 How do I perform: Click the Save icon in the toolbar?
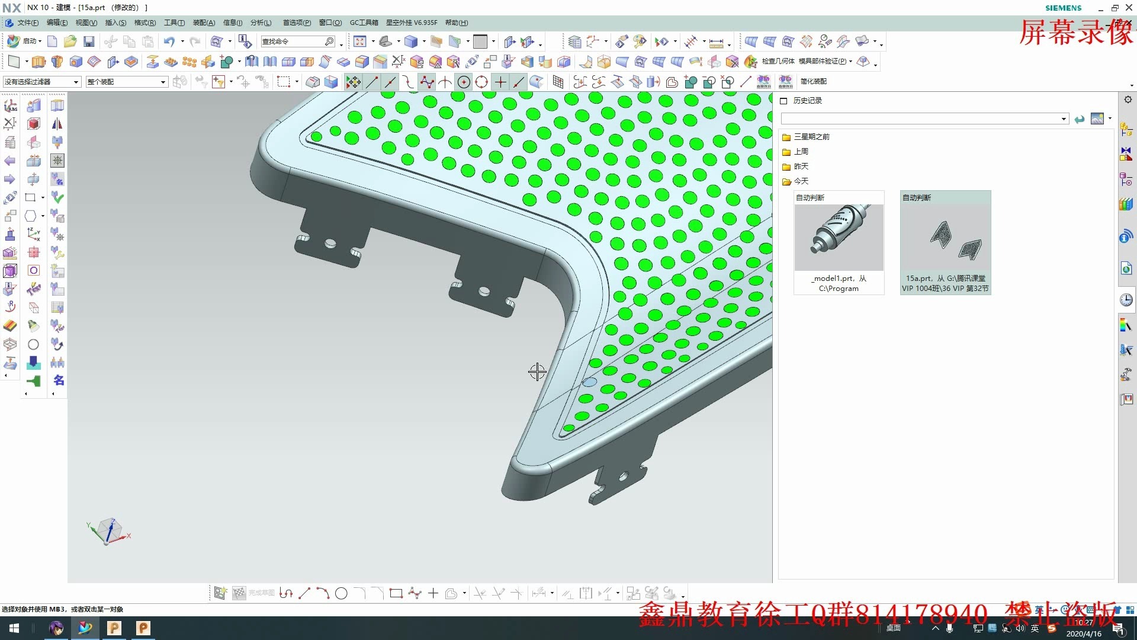pyautogui.click(x=89, y=41)
